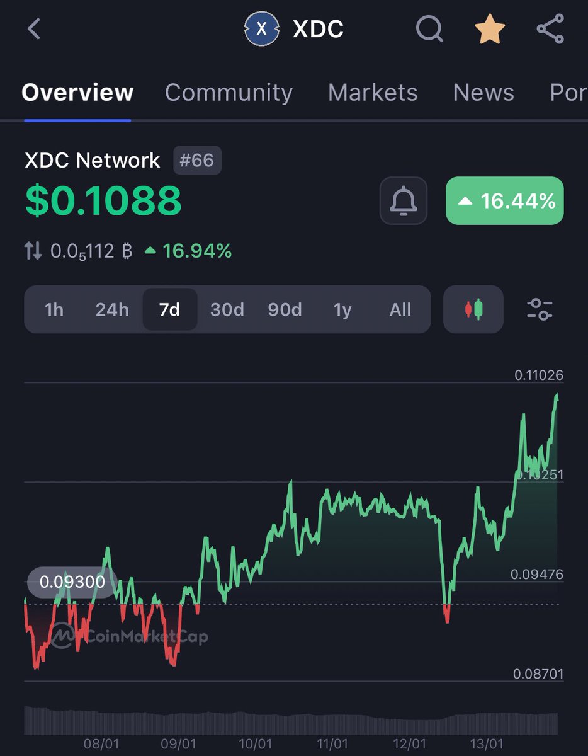
Task: Select 7d chart timeframe
Action: pyautogui.click(x=170, y=310)
